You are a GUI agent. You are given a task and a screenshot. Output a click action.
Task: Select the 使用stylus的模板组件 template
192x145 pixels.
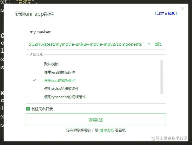[61, 89]
